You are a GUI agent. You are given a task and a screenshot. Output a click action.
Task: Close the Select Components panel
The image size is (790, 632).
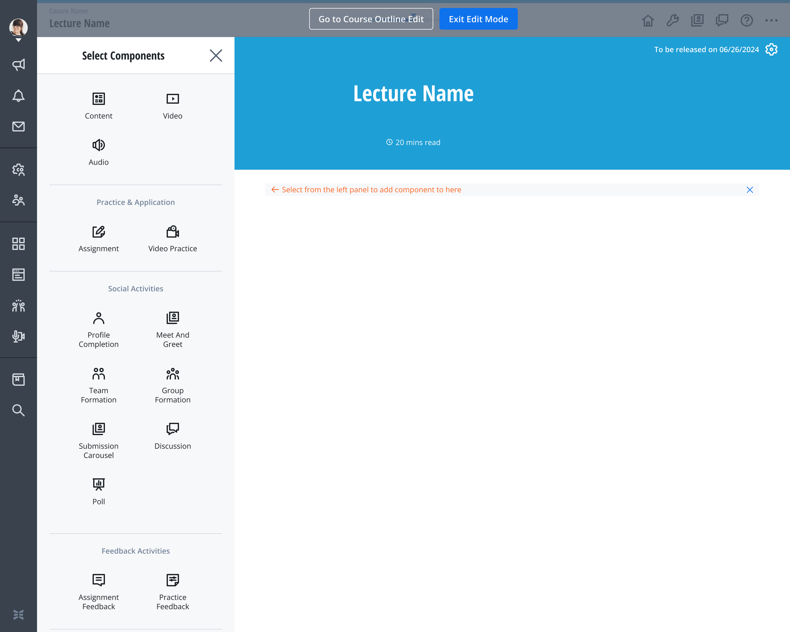(x=216, y=56)
